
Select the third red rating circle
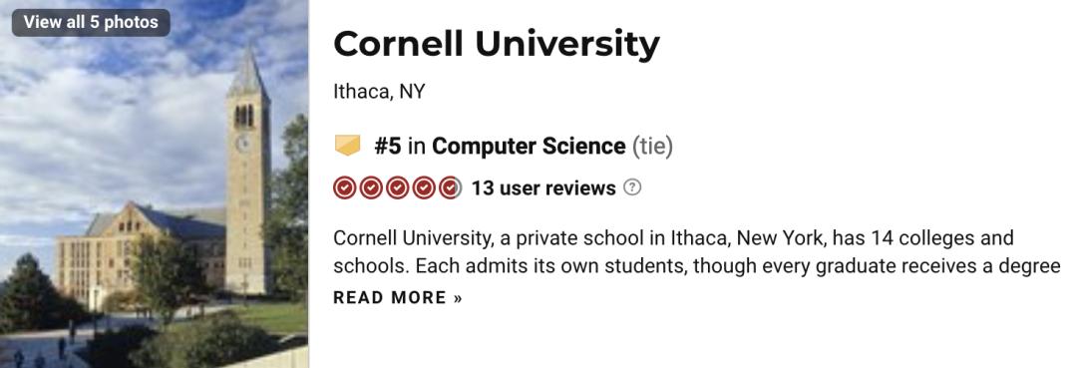(397, 188)
